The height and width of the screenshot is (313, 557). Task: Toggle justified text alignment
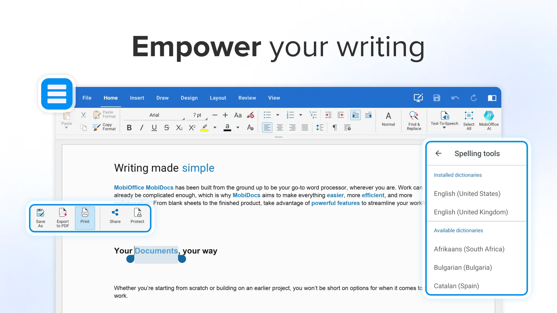(305, 128)
